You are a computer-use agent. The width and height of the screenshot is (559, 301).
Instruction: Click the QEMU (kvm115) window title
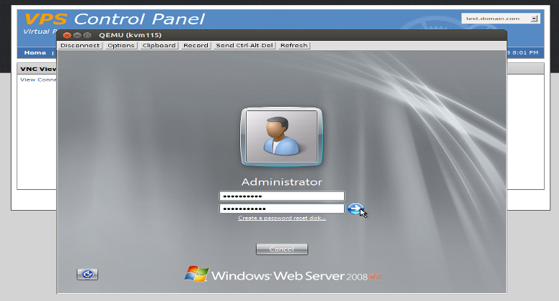pos(130,35)
